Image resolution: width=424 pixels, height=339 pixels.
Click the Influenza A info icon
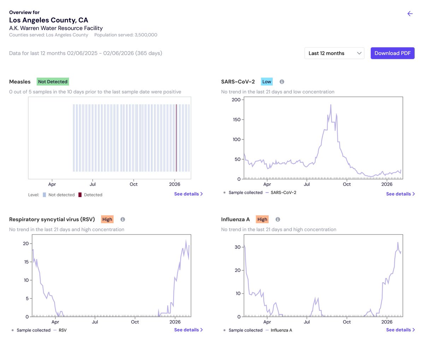278,219
